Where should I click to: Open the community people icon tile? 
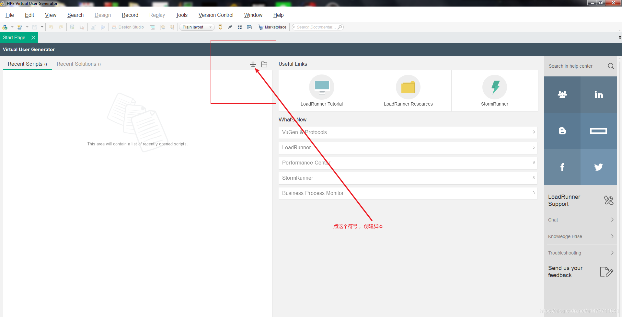pyautogui.click(x=562, y=95)
